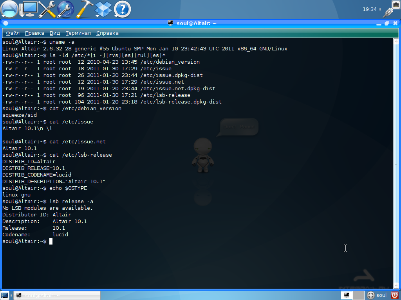
Task: Open the blue question mark help launcher
Action: point(122,9)
